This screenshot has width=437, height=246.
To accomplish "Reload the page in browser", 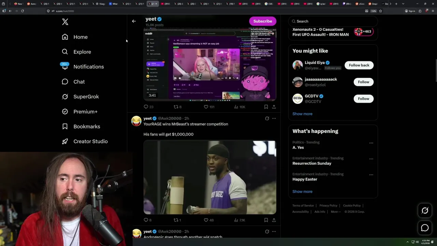I will coord(23,11).
